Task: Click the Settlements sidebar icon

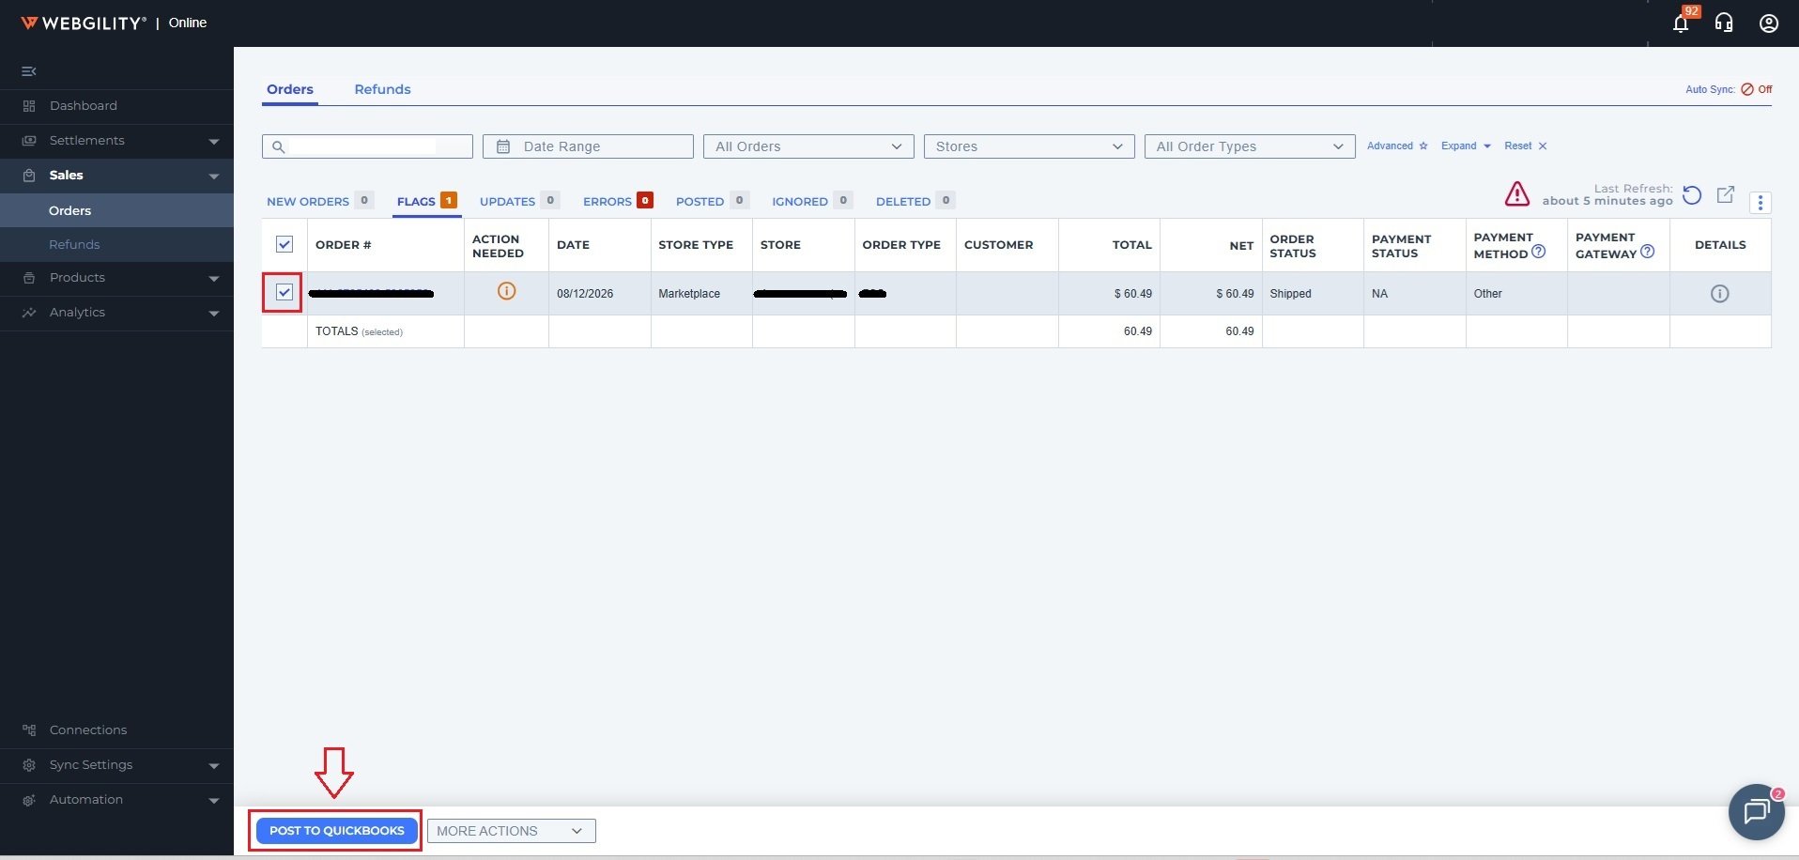Action: (29, 141)
